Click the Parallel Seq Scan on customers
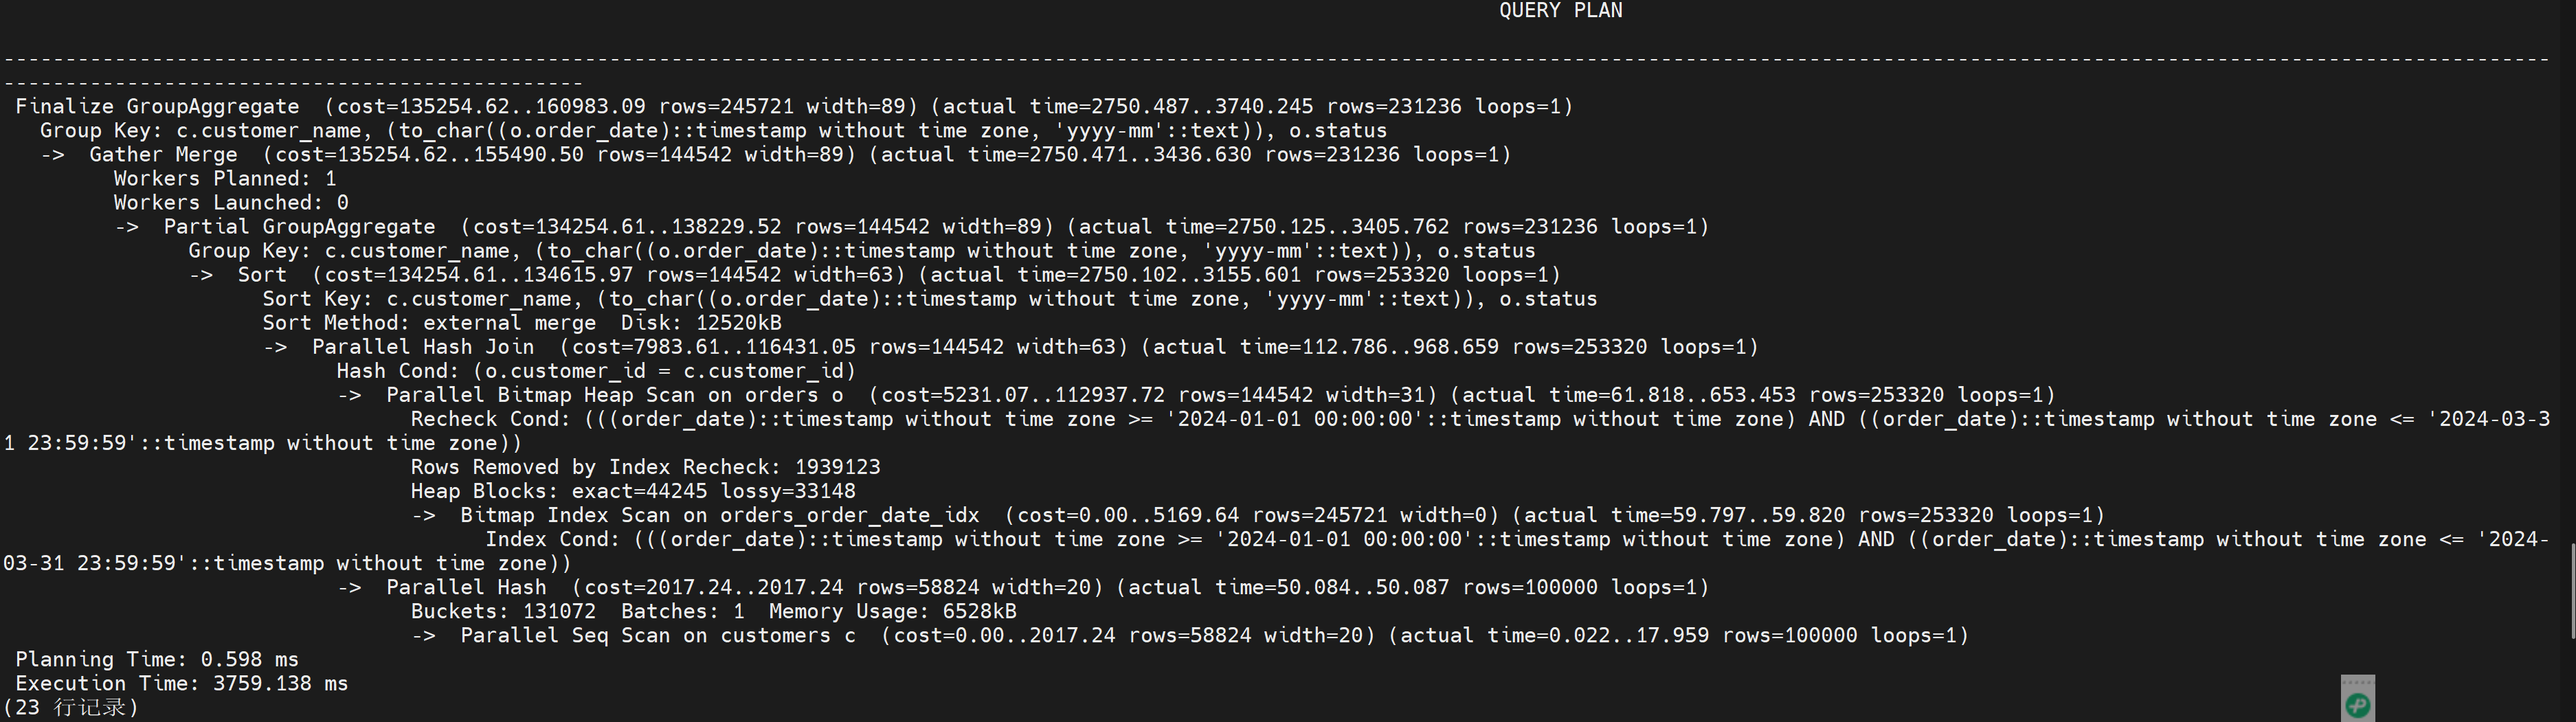 (x=657, y=635)
